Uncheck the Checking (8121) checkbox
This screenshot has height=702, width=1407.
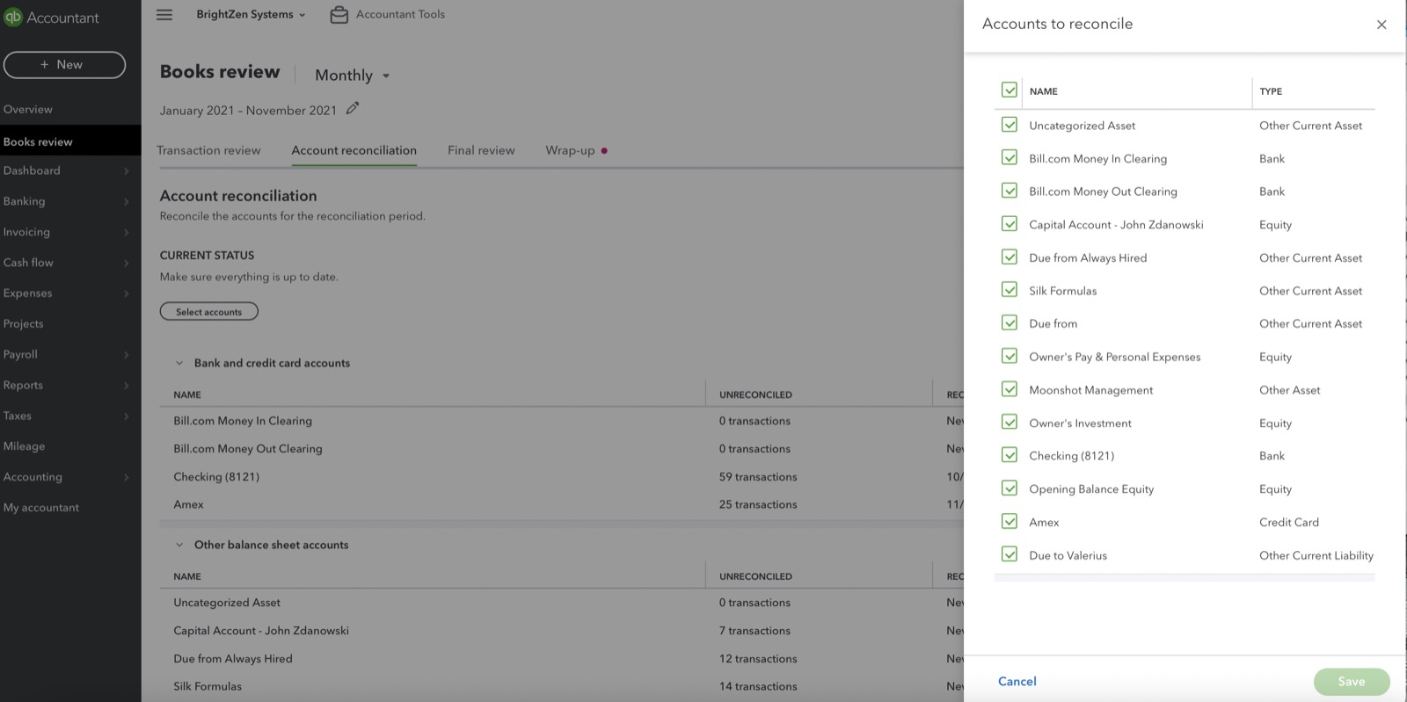tap(1010, 455)
